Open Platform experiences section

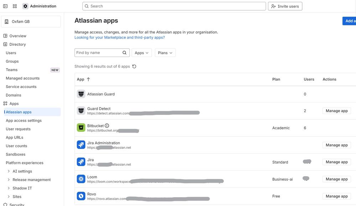pos(25,163)
